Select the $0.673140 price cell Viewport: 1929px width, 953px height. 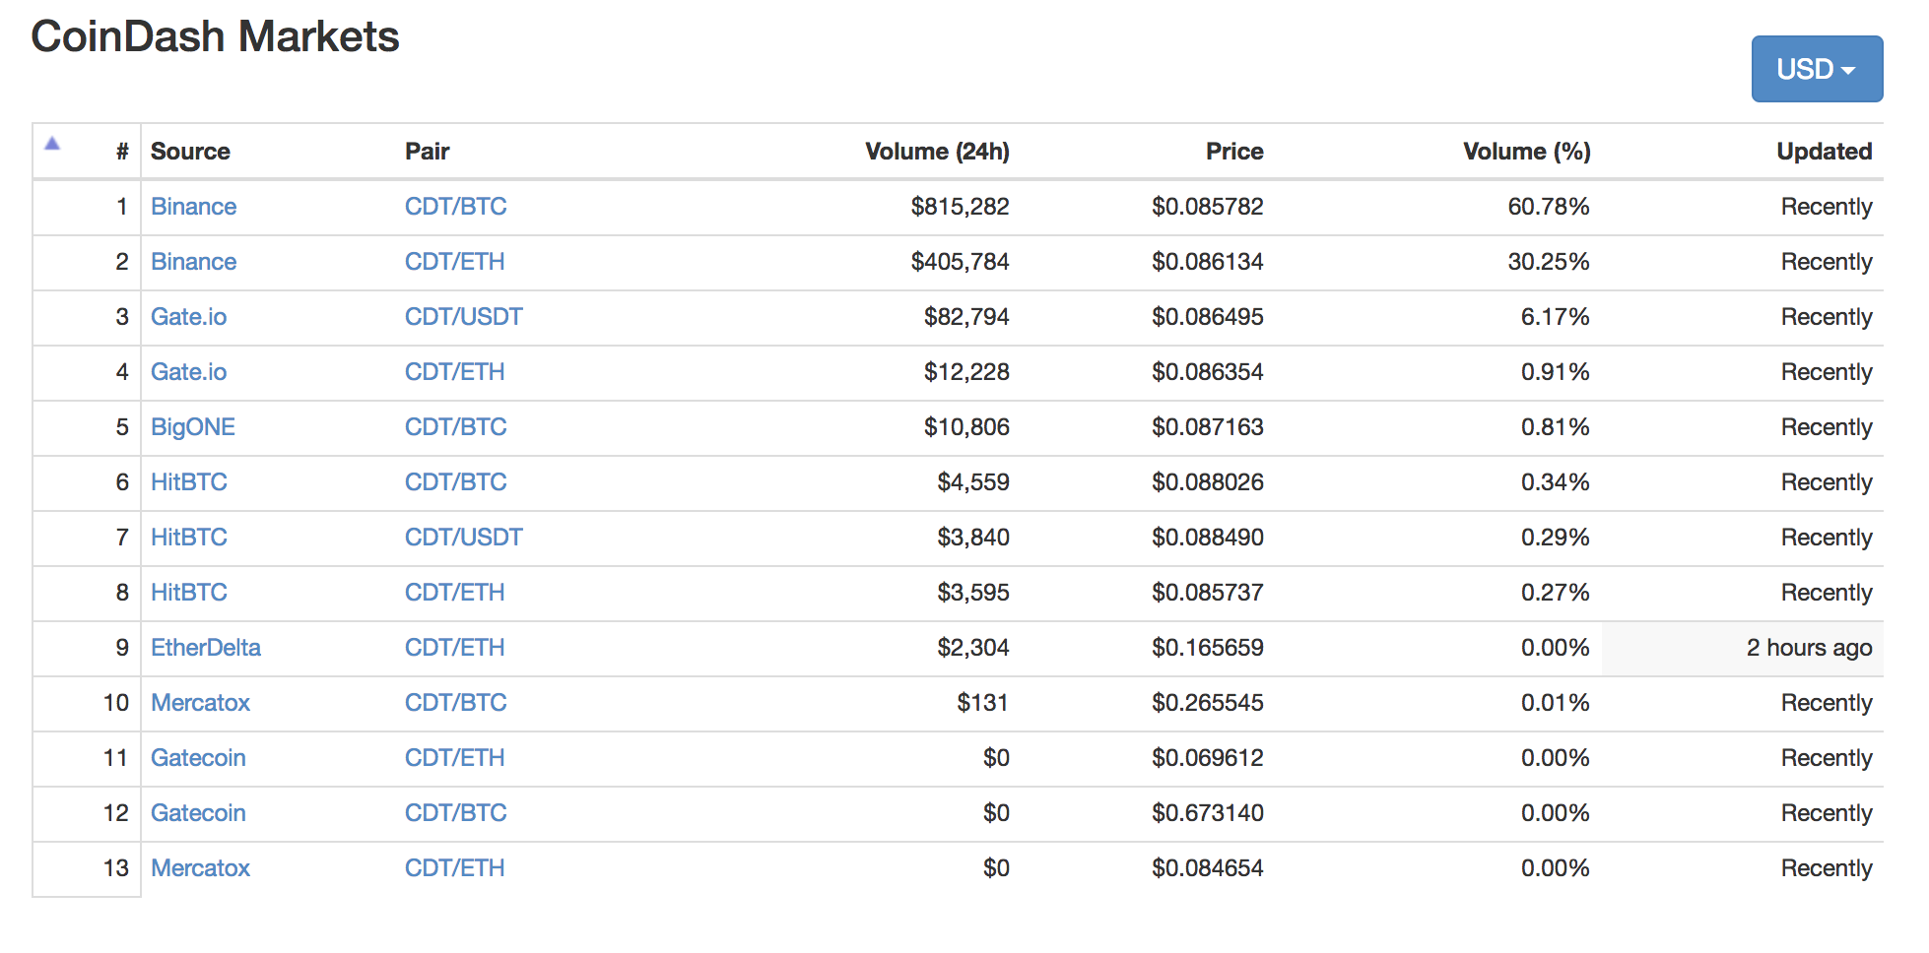[1208, 813]
